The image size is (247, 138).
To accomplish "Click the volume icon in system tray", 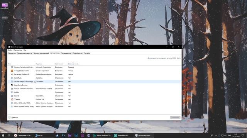I will 225,135.
